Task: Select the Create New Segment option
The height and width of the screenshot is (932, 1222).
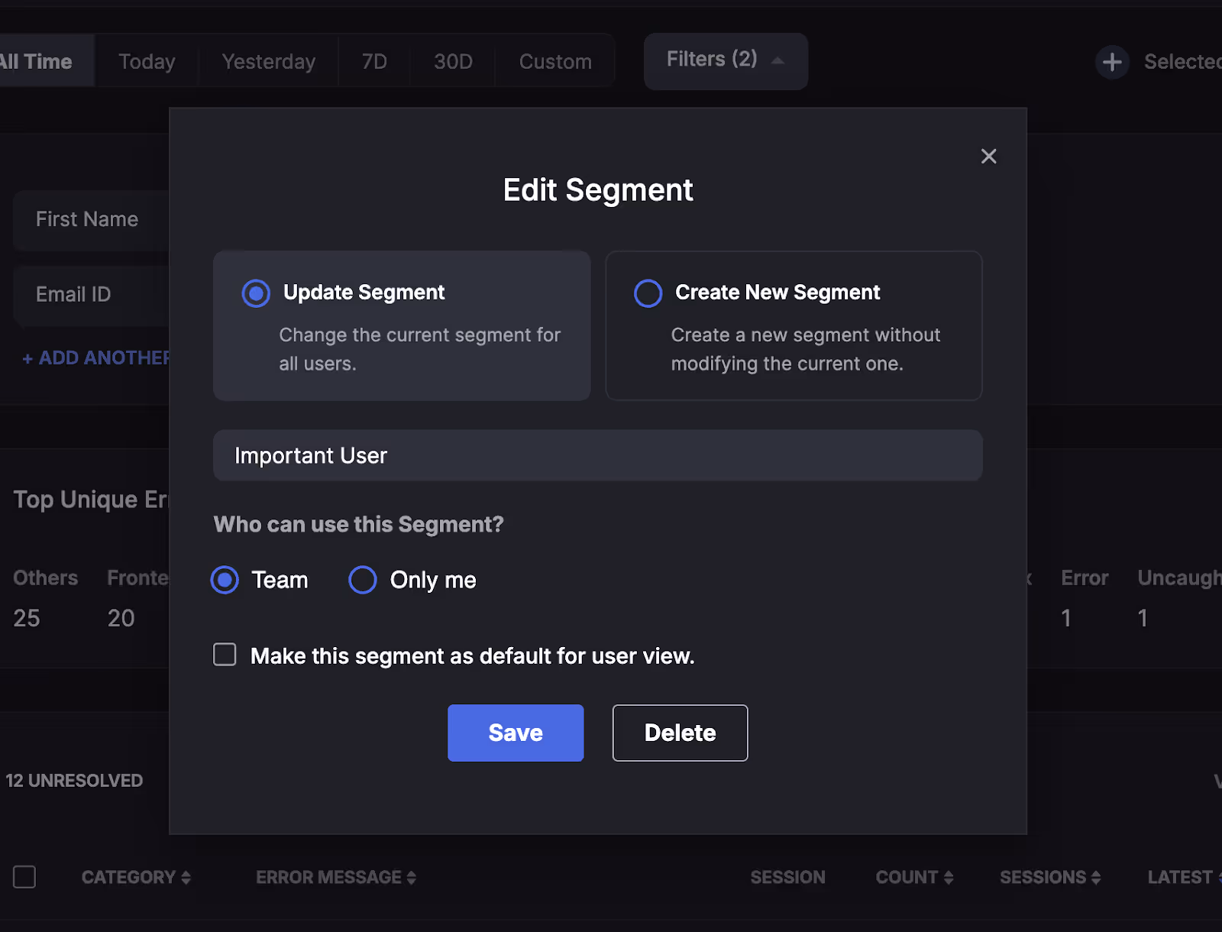Action: coord(648,293)
